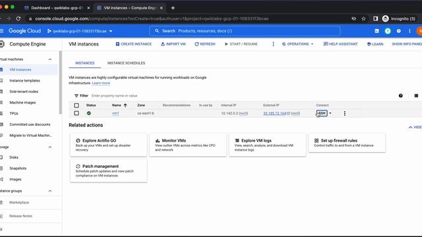Screen dimensions: 422x237
Task: Click the Zone column header
Action: [x=141, y=105]
